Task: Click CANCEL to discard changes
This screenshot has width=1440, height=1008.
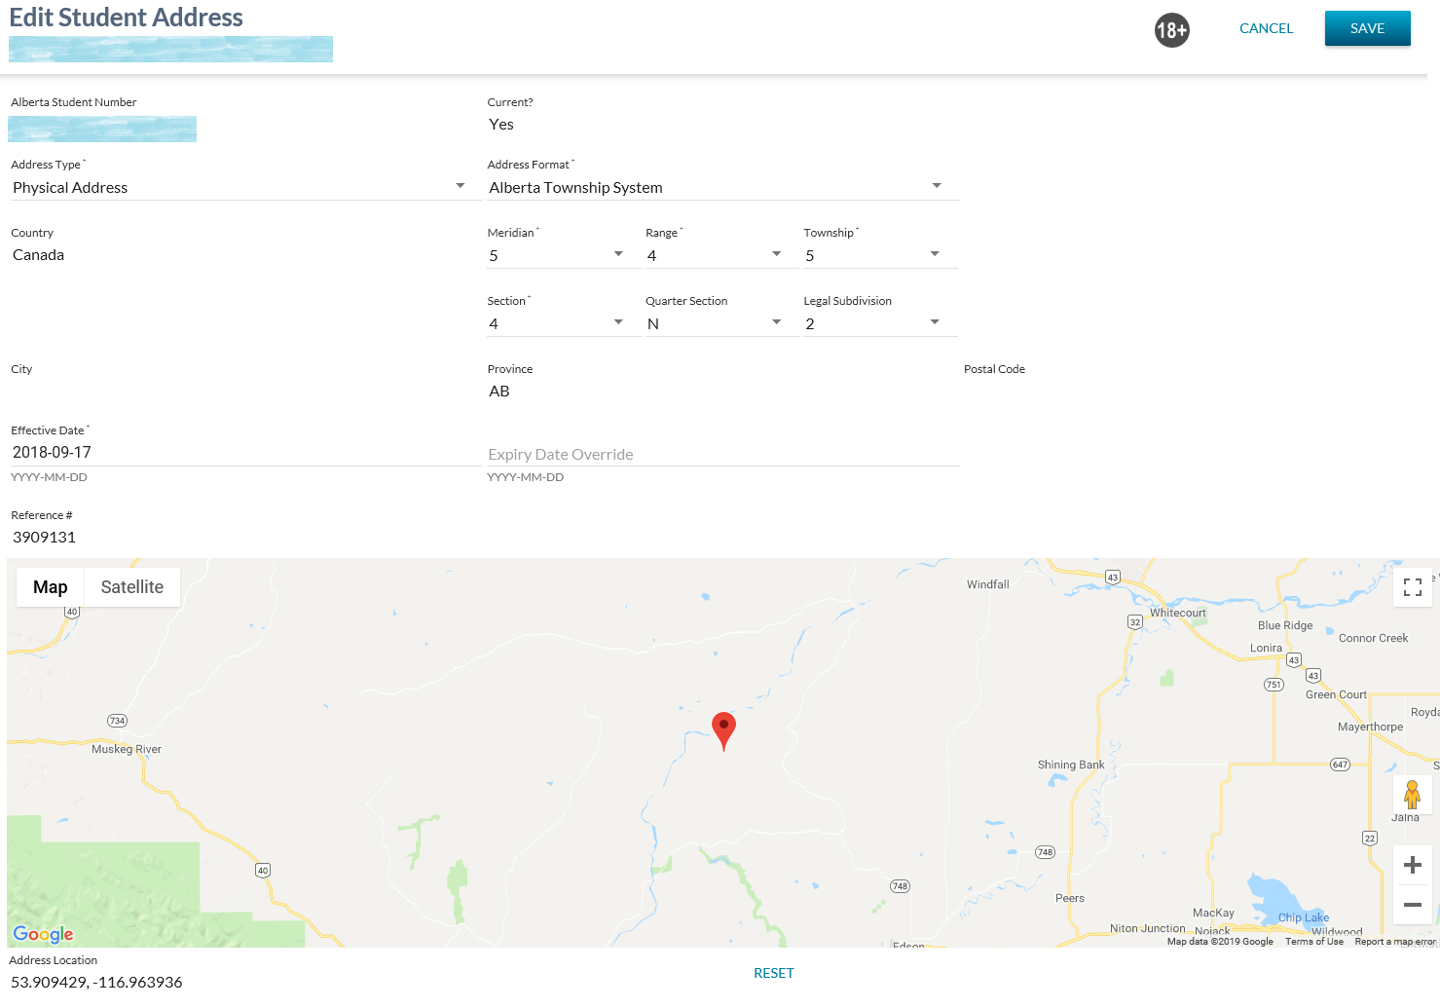Action: tap(1266, 28)
